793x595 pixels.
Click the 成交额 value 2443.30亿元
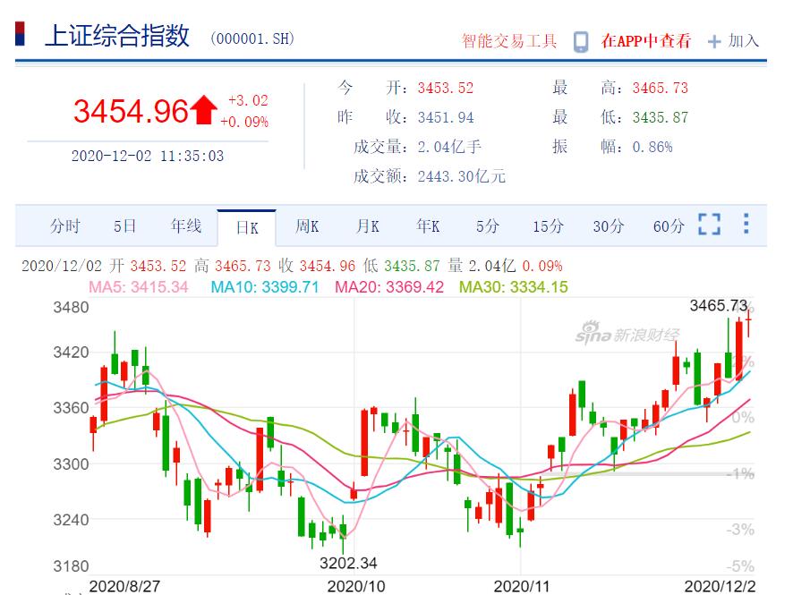click(x=462, y=176)
